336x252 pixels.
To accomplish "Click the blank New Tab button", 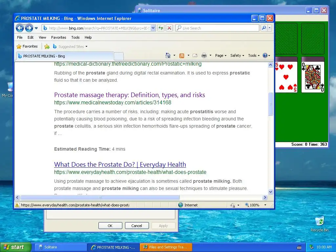I will tap(118, 56).
